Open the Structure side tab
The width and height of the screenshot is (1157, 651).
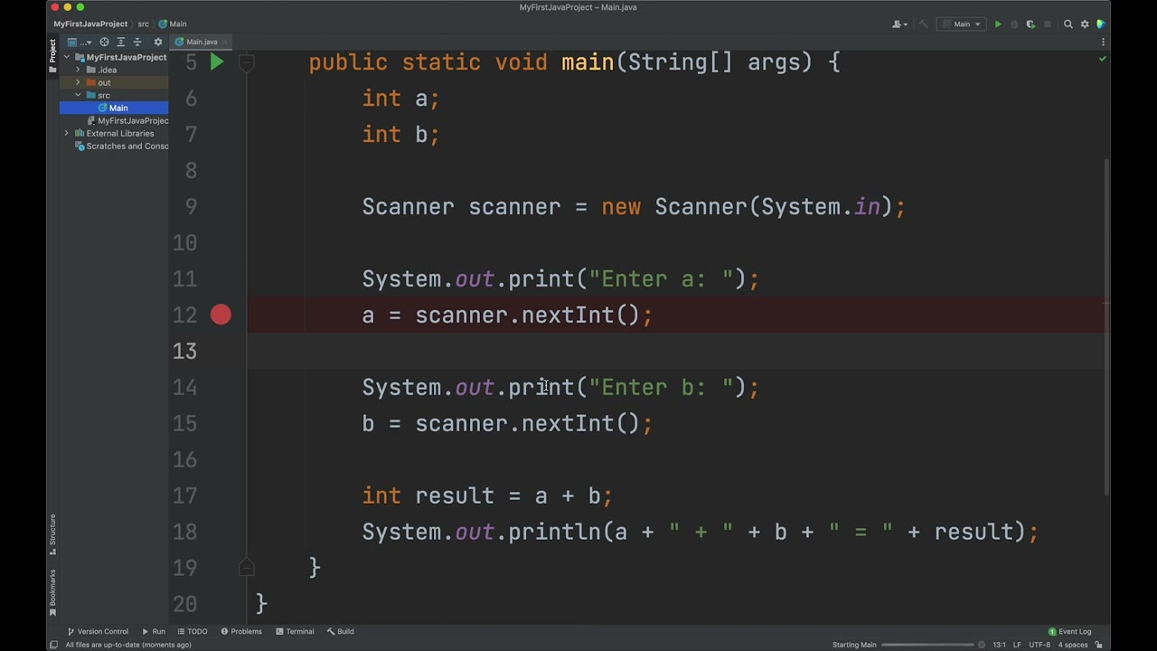(x=52, y=534)
